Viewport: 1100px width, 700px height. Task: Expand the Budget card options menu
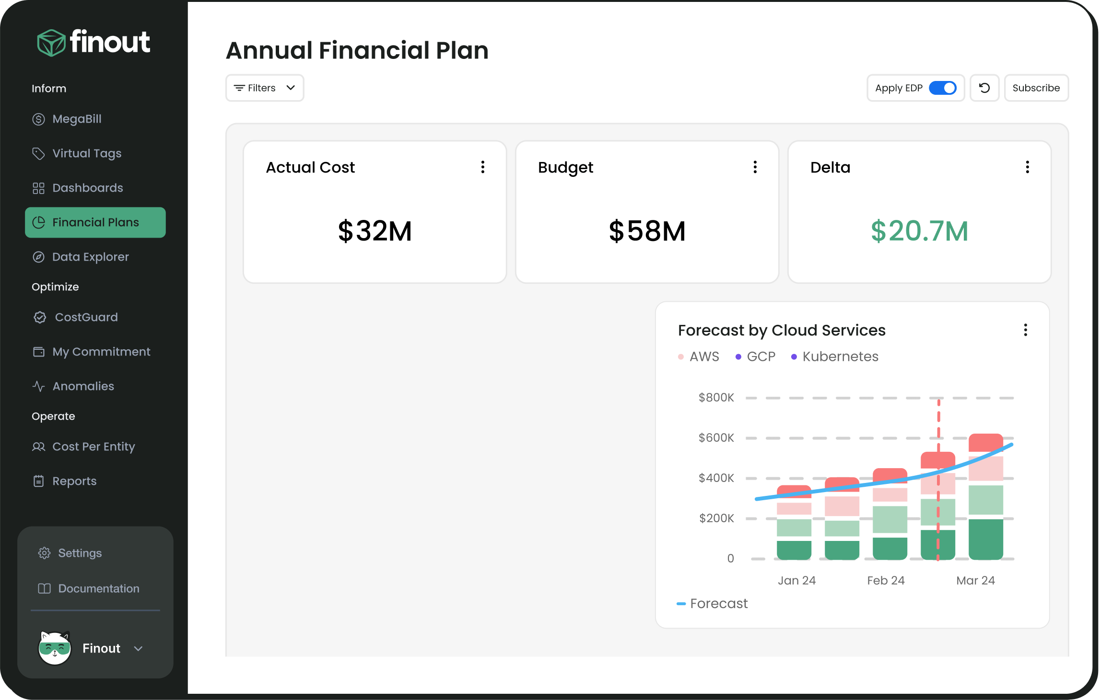tap(755, 167)
